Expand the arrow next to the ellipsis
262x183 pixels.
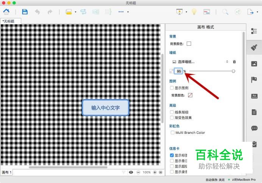(128, 12)
